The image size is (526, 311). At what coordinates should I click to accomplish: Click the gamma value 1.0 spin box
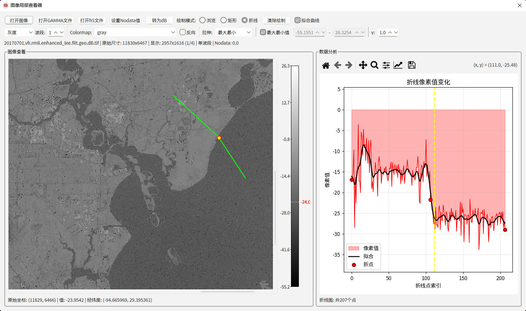(x=383, y=32)
